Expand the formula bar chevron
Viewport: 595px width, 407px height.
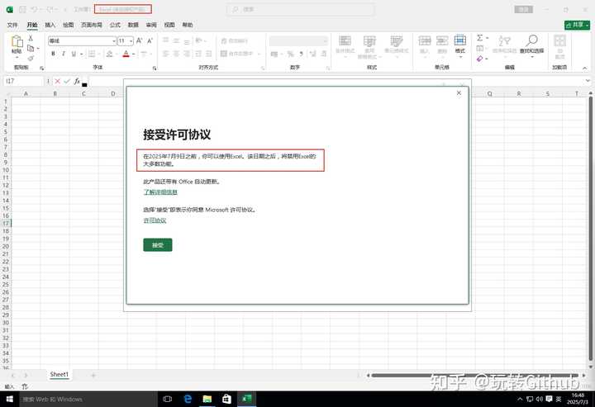[x=588, y=81]
